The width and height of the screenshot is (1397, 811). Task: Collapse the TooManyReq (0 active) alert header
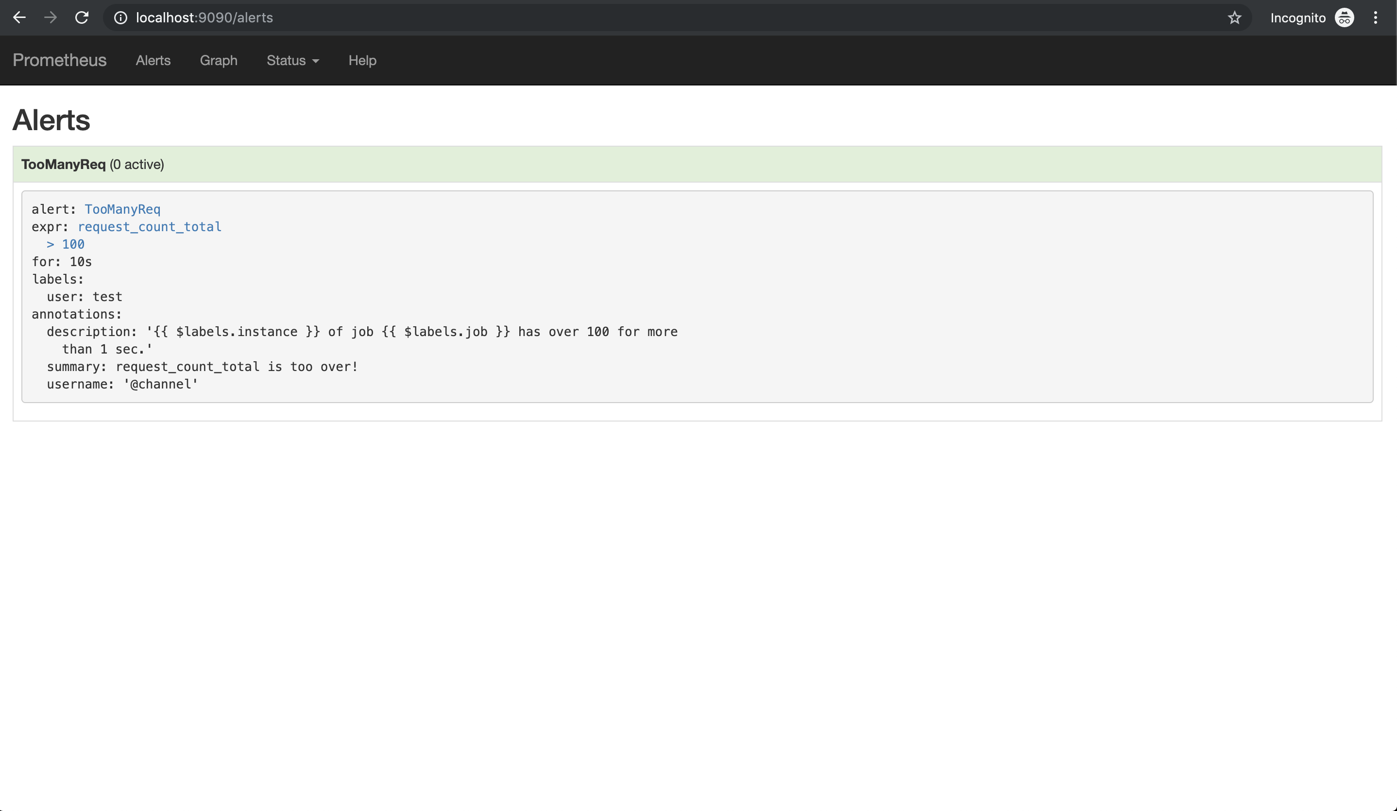click(698, 164)
